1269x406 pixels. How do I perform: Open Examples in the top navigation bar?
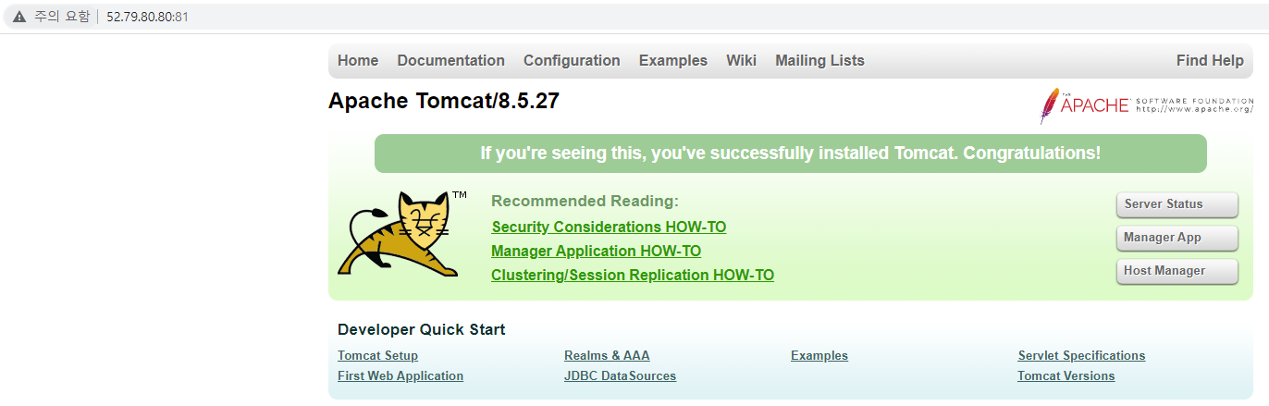(x=673, y=61)
